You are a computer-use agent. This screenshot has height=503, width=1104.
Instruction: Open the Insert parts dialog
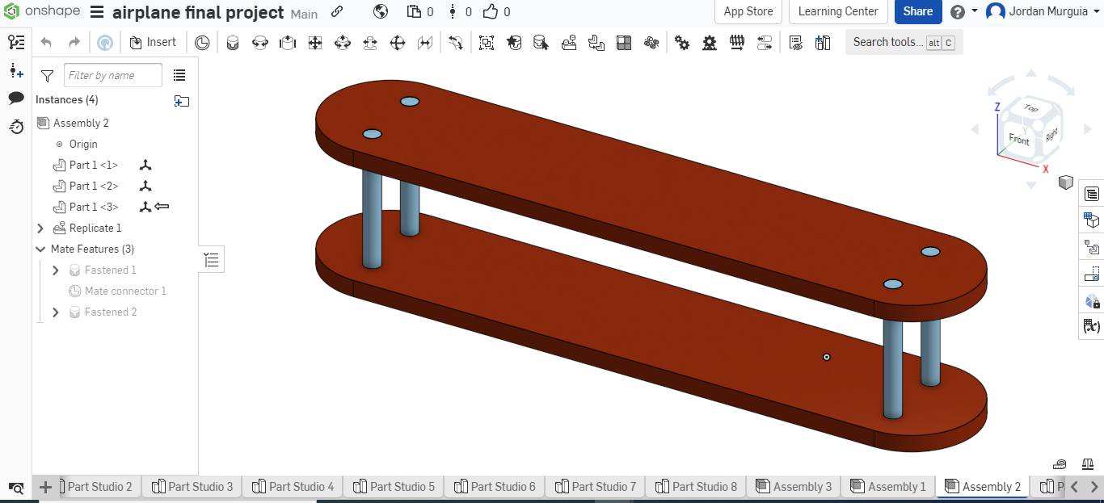[154, 42]
